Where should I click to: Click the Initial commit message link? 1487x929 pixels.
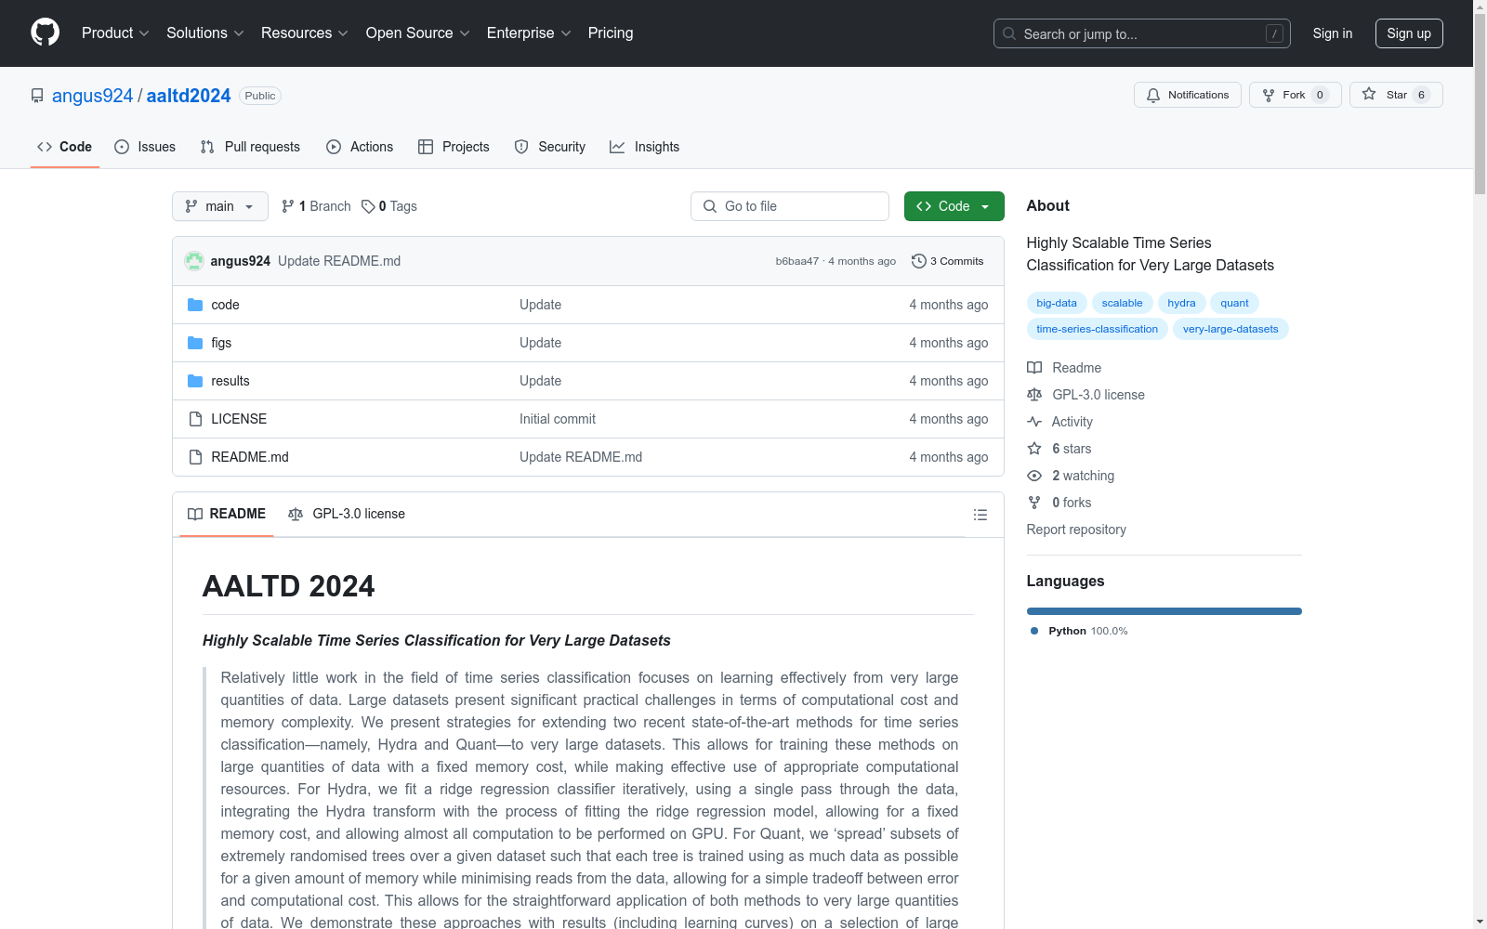click(x=558, y=419)
